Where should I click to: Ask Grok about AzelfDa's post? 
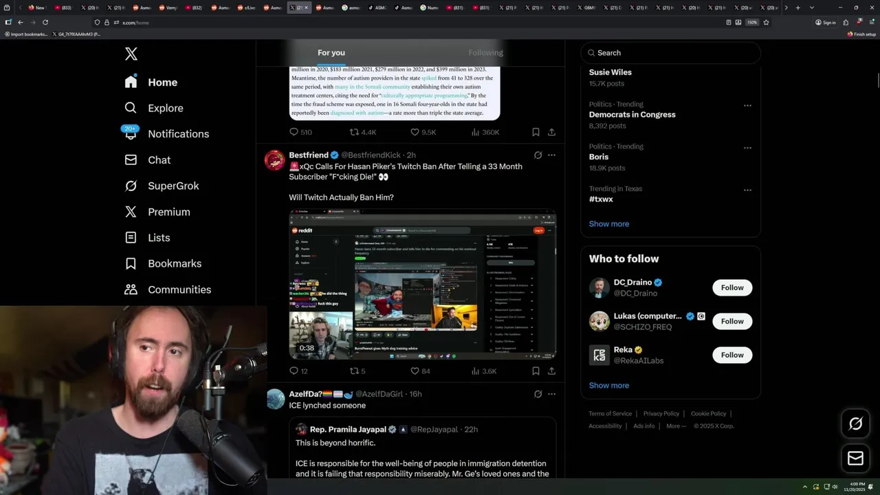(538, 394)
